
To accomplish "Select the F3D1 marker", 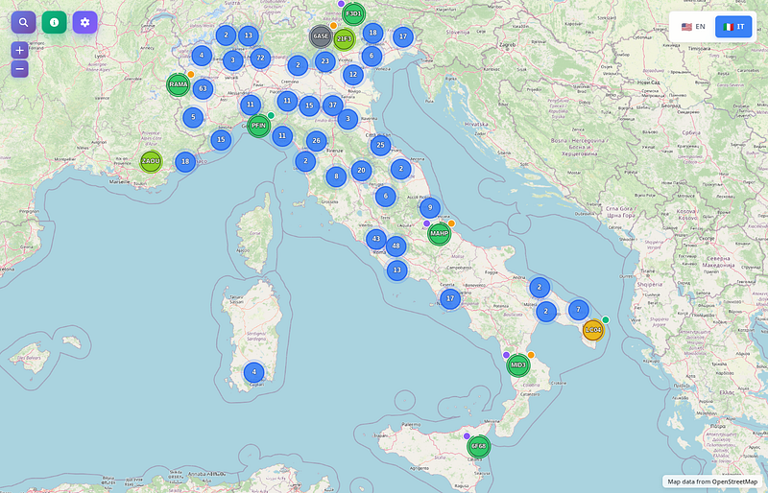I will pos(353,14).
